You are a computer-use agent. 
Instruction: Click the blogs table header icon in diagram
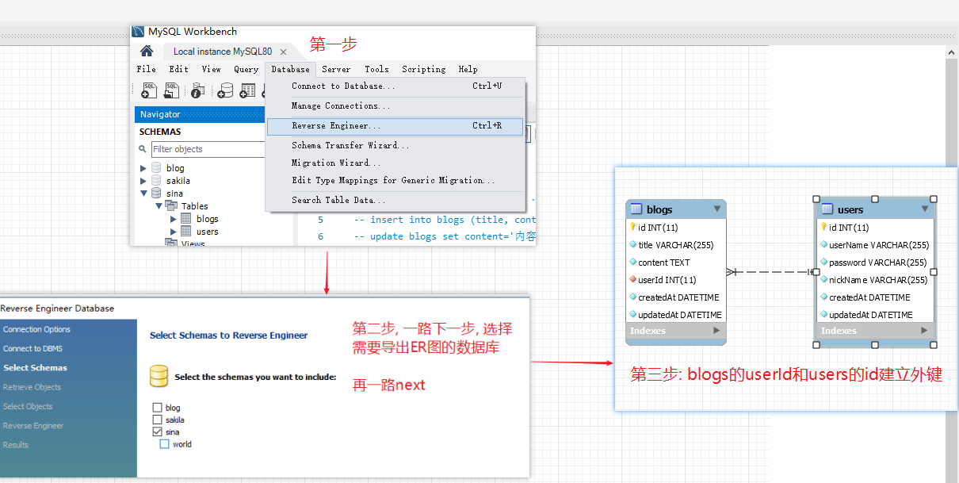(x=636, y=209)
